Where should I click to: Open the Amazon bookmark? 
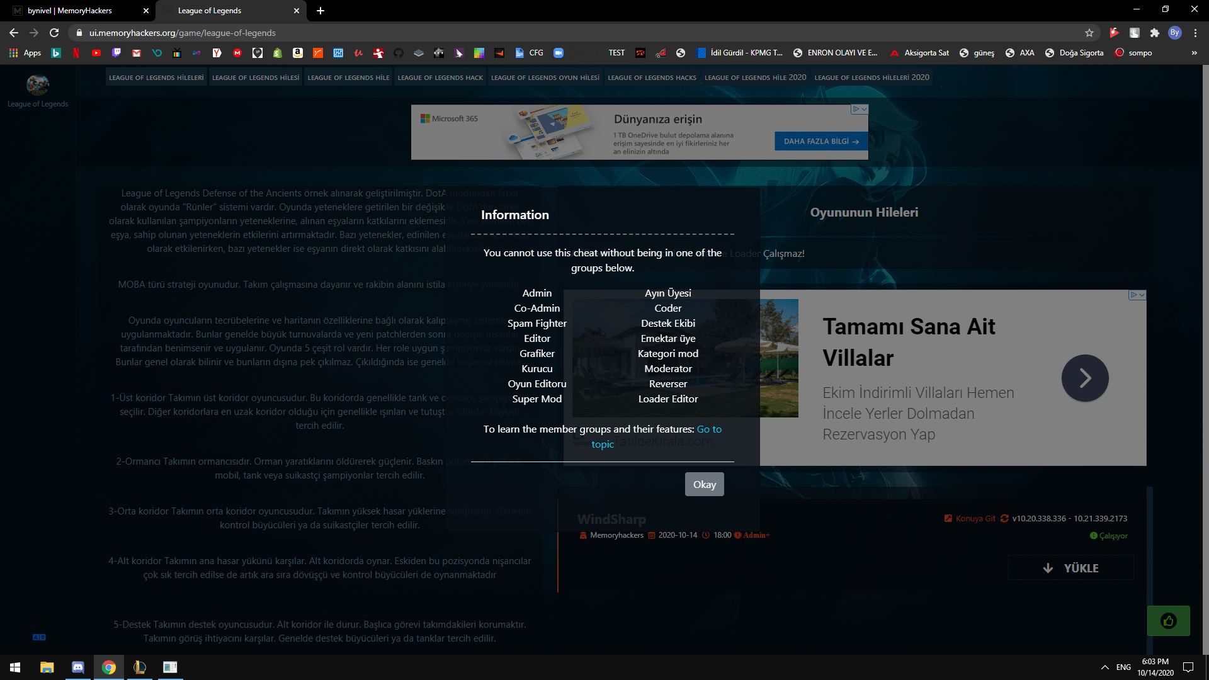tap(298, 53)
